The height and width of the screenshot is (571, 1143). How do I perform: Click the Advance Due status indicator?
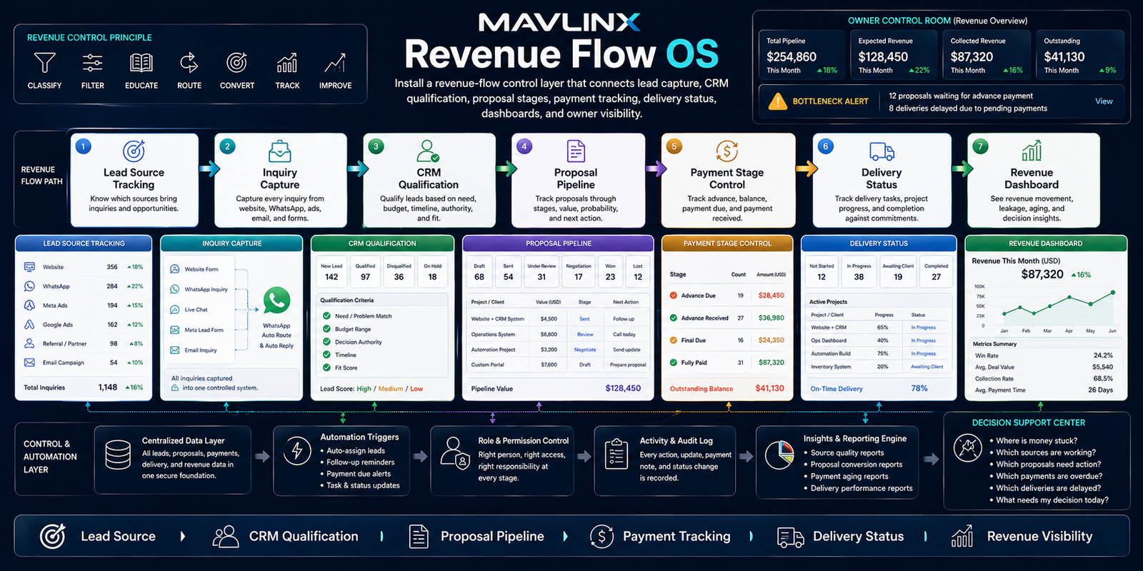(674, 295)
